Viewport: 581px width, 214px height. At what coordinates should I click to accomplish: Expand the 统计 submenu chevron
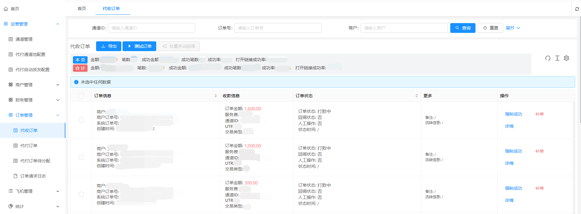coord(58,206)
